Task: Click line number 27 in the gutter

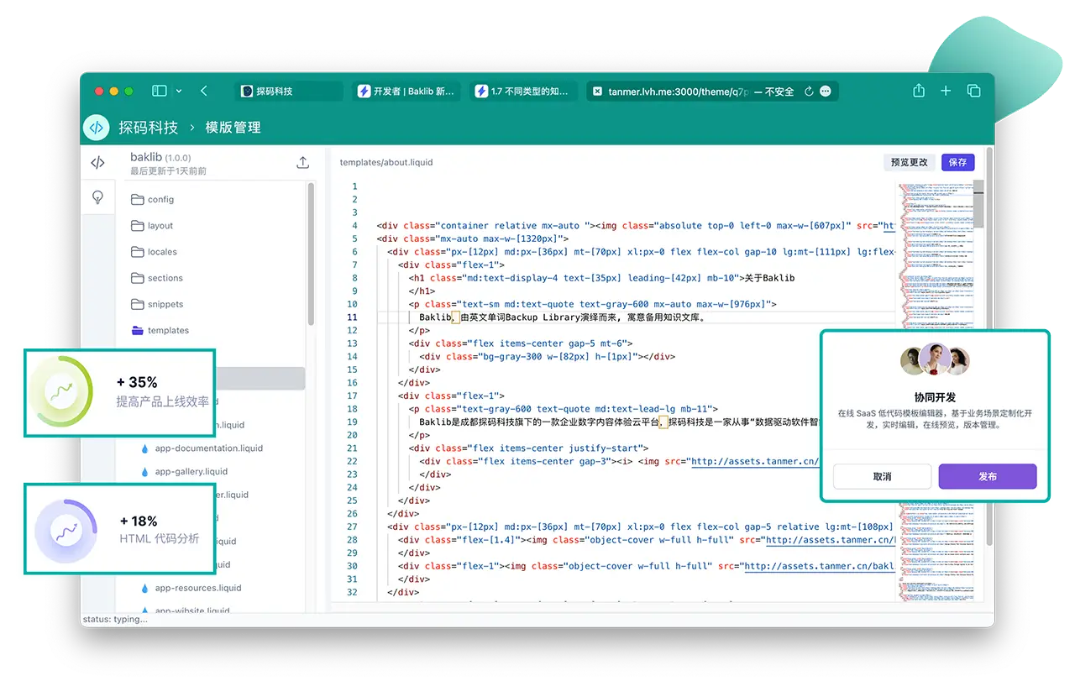Action: pos(352,527)
